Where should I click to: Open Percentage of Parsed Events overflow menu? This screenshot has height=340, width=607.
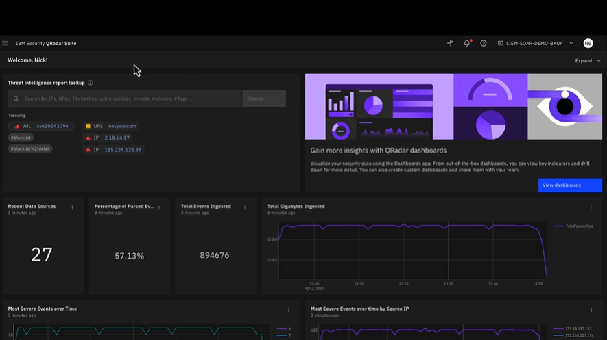(159, 208)
